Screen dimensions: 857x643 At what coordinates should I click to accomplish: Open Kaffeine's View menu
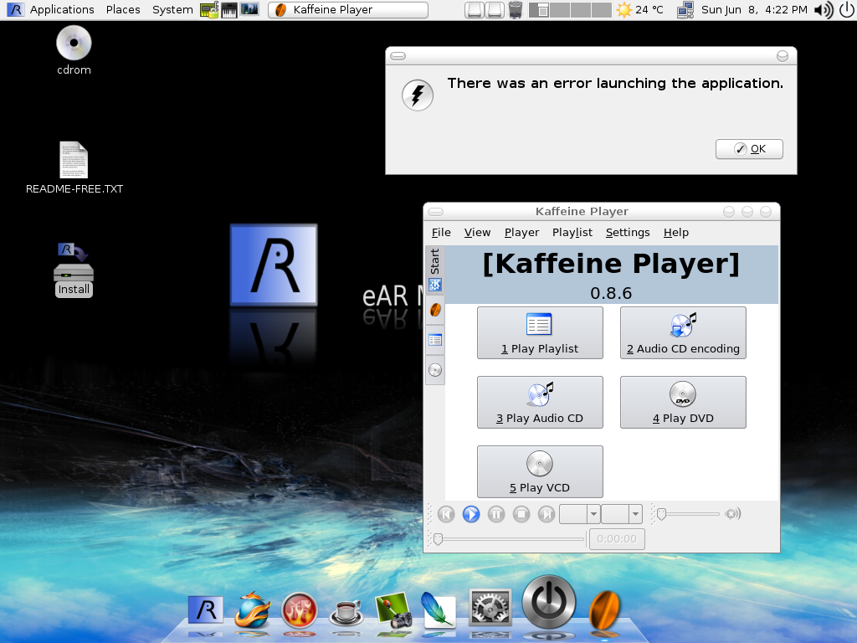coord(477,233)
